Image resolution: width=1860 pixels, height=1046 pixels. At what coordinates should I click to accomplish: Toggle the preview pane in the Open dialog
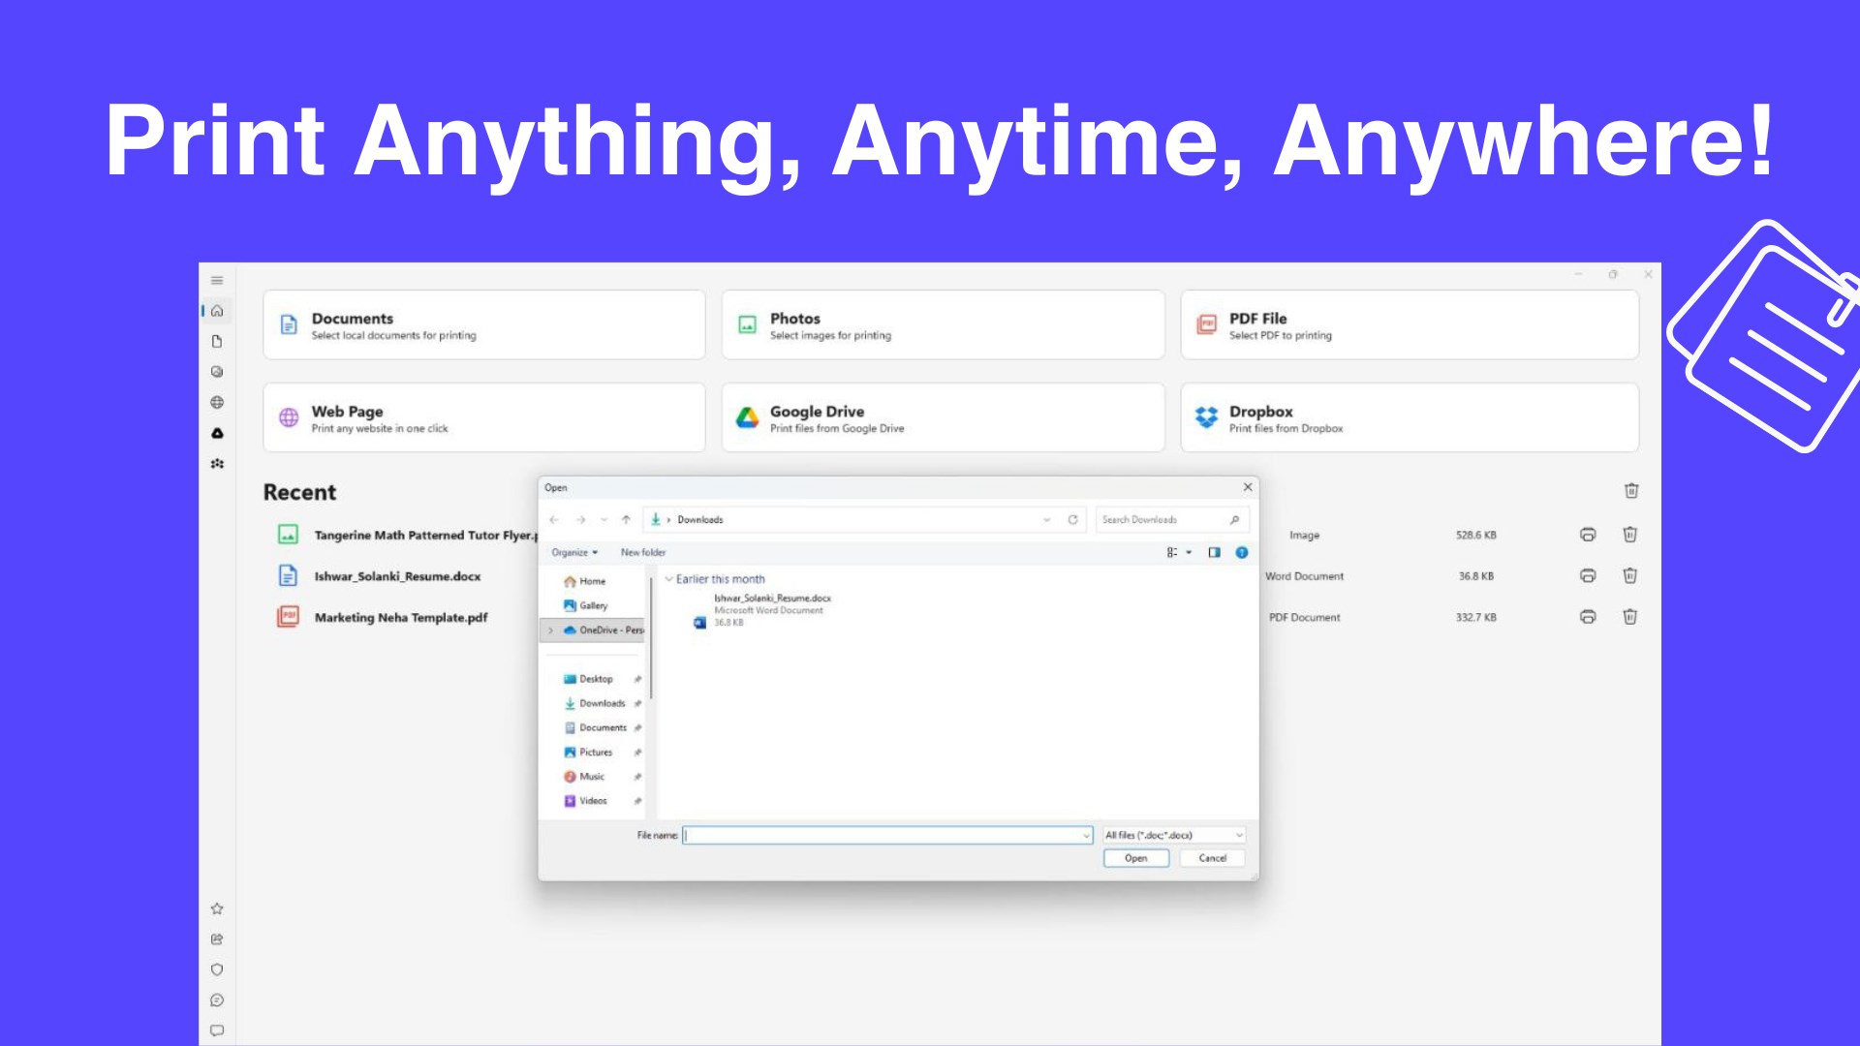pos(1214,552)
